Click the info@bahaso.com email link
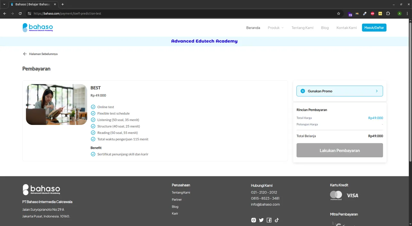 point(265,204)
